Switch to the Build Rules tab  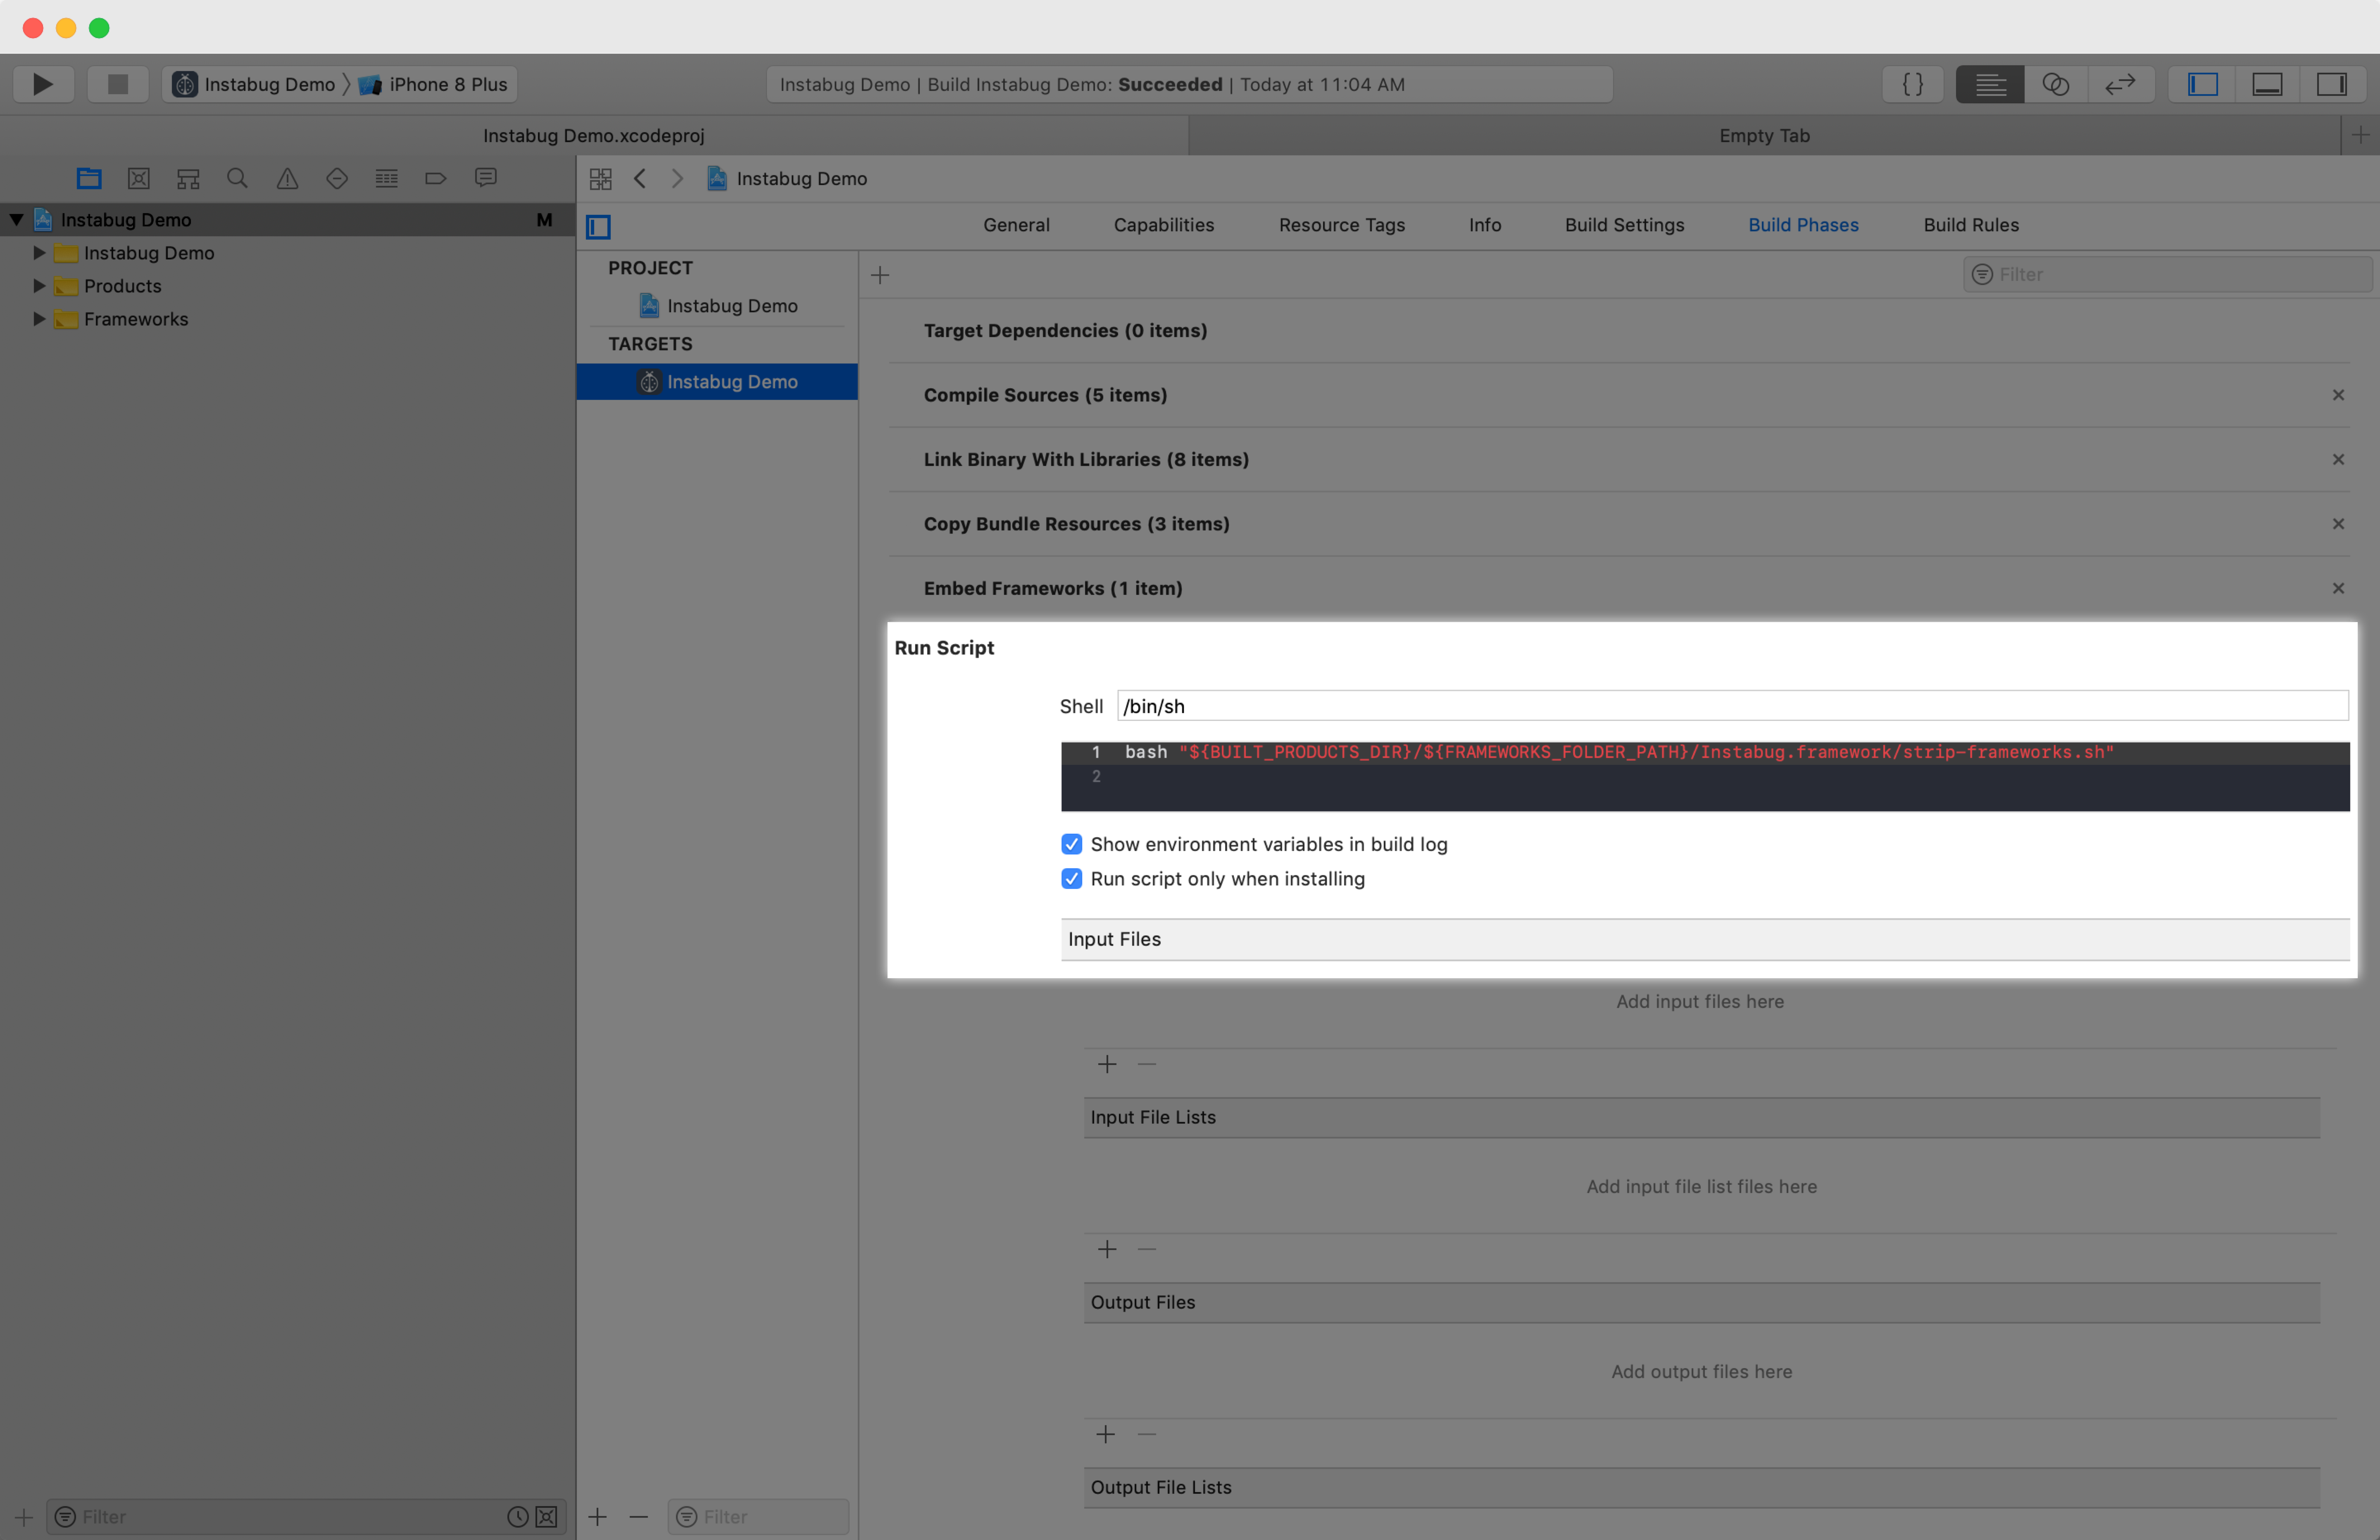(1971, 225)
